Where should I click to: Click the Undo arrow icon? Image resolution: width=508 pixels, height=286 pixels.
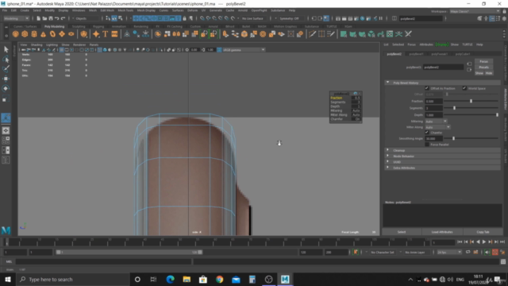pyautogui.click(x=56, y=18)
